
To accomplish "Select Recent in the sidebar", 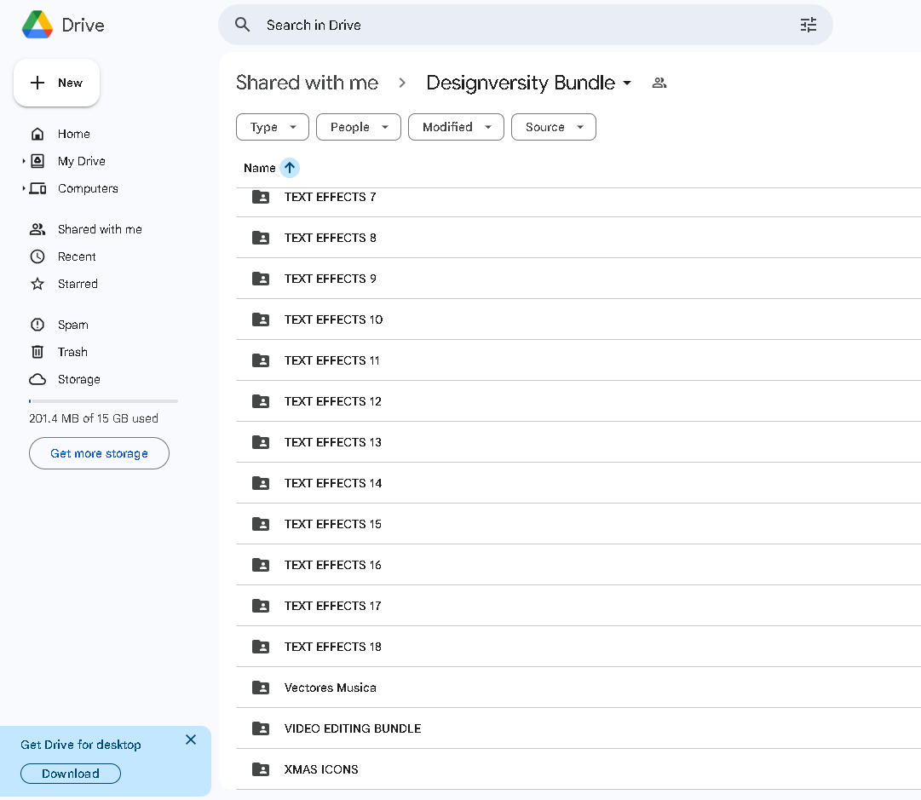I will (77, 256).
